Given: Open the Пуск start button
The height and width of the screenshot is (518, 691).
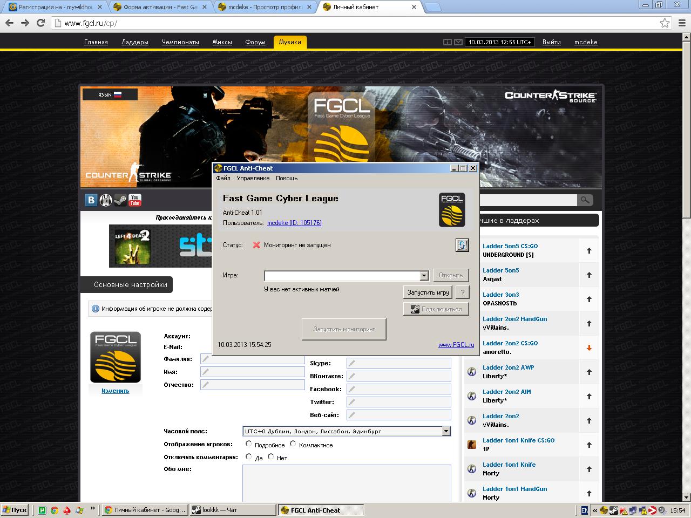Looking at the screenshot, I should pos(15,510).
